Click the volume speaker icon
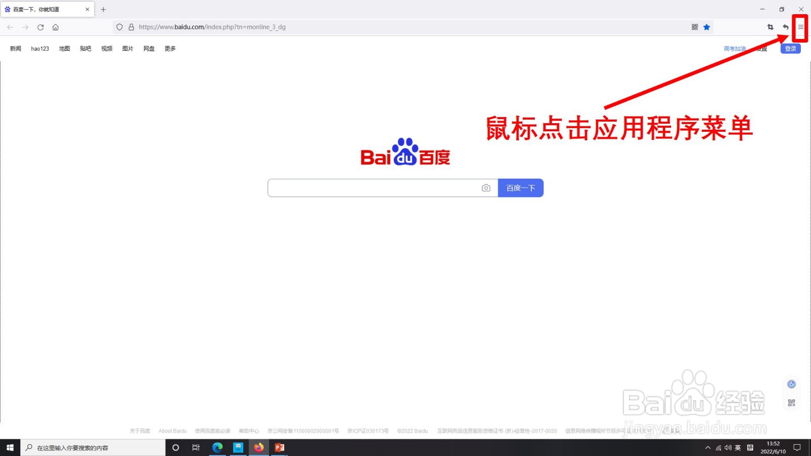This screenshot has width=811, height=456. tap(728, 447)
